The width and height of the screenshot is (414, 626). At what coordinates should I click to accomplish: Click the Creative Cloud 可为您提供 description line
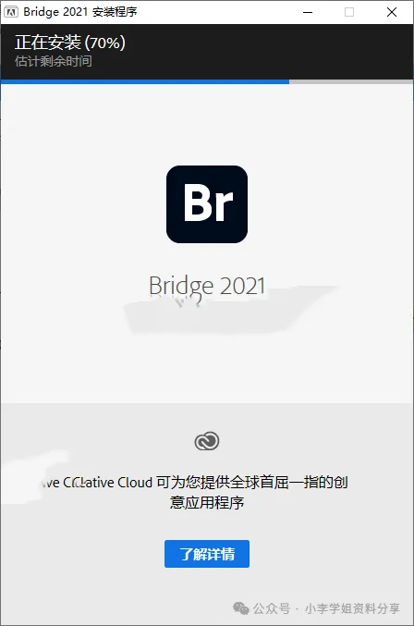(x=195, y=483)
